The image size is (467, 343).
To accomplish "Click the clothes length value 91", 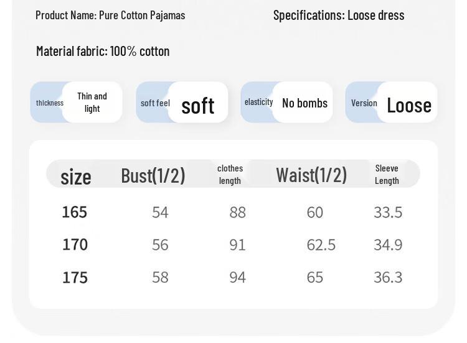I will (x=237, y=245).
